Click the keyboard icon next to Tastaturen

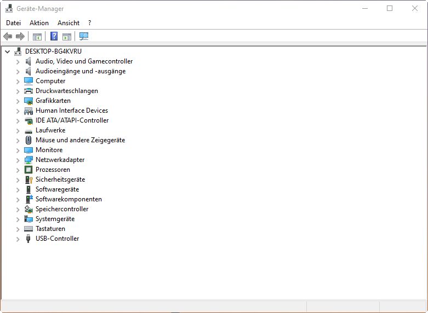28,229
